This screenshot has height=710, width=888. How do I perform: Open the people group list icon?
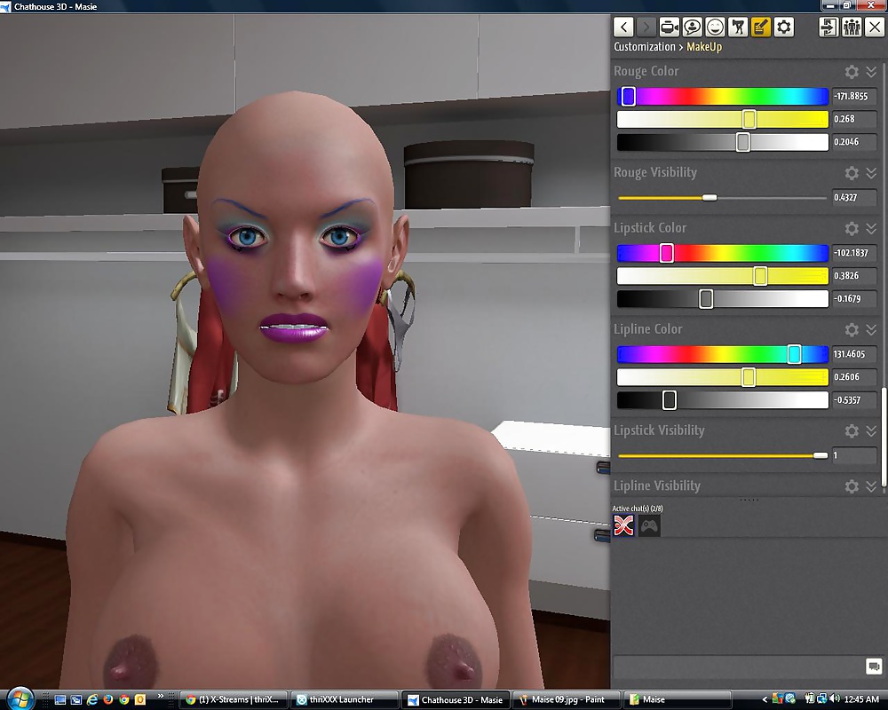(852, 27)
